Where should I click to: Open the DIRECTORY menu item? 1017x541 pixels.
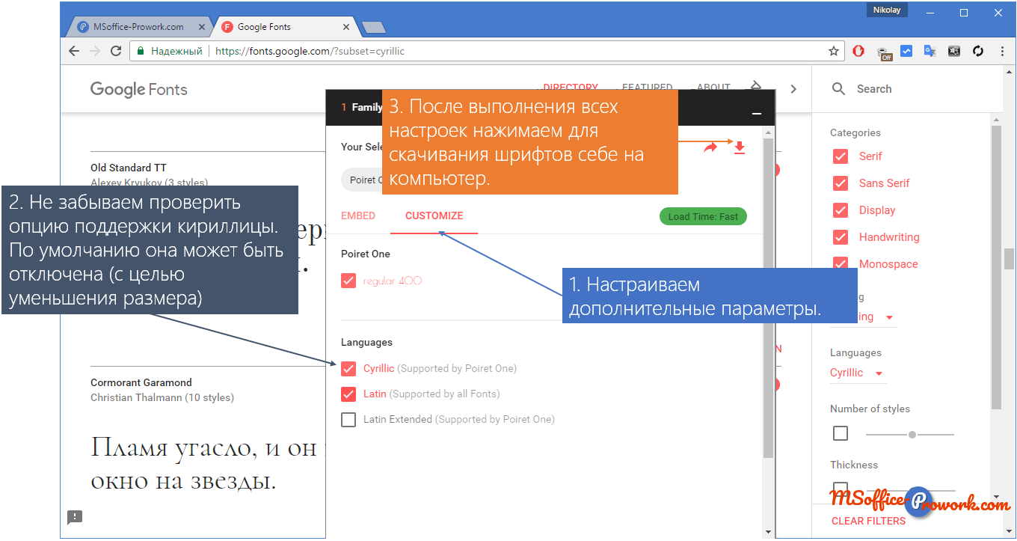pyautogui.click(x=571, y=88)
